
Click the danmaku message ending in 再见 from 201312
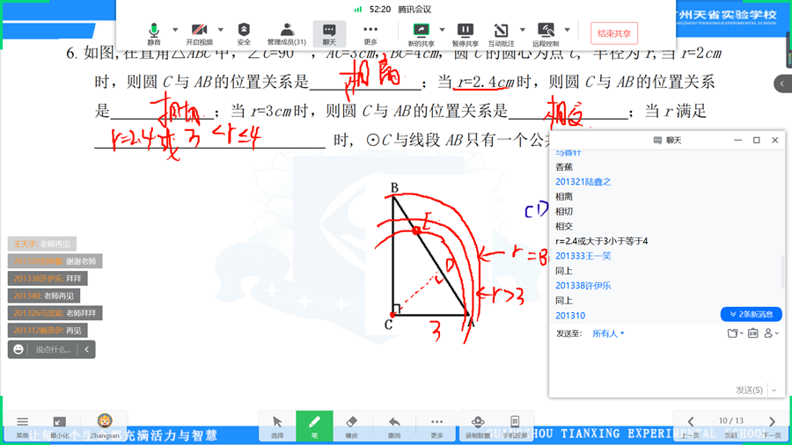pyautogui.click(x=48, y=331)
